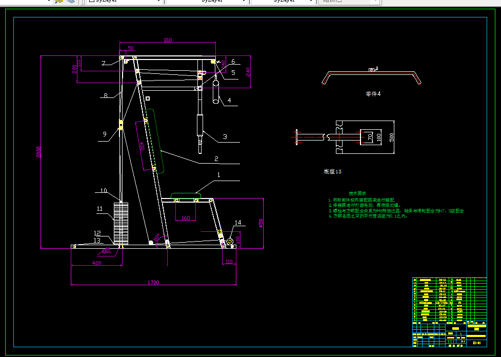Select the 50 dimension text

pos(131,48)
